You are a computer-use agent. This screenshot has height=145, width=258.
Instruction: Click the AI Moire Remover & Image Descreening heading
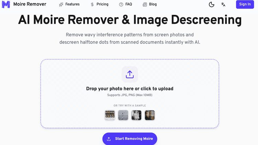(130, 20)
